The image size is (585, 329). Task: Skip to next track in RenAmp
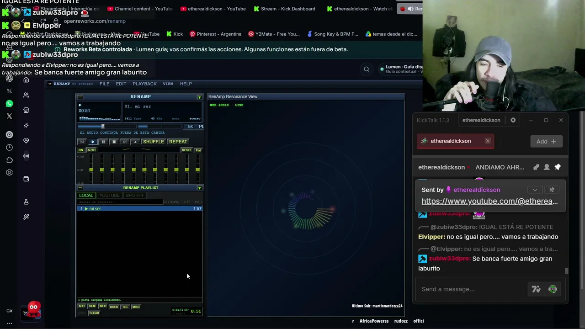[x=124, y=142]
